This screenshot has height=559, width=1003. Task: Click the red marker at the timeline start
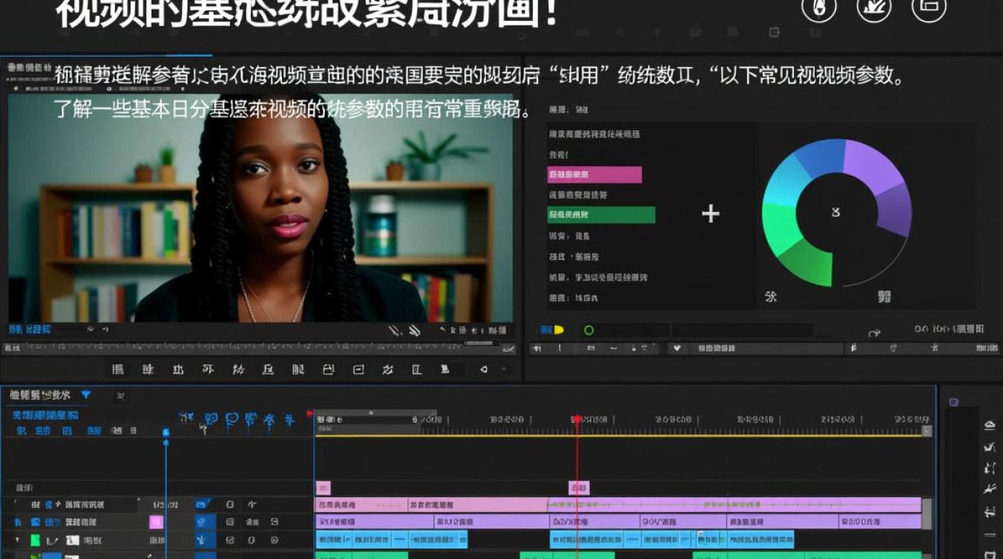pos(309,414)
